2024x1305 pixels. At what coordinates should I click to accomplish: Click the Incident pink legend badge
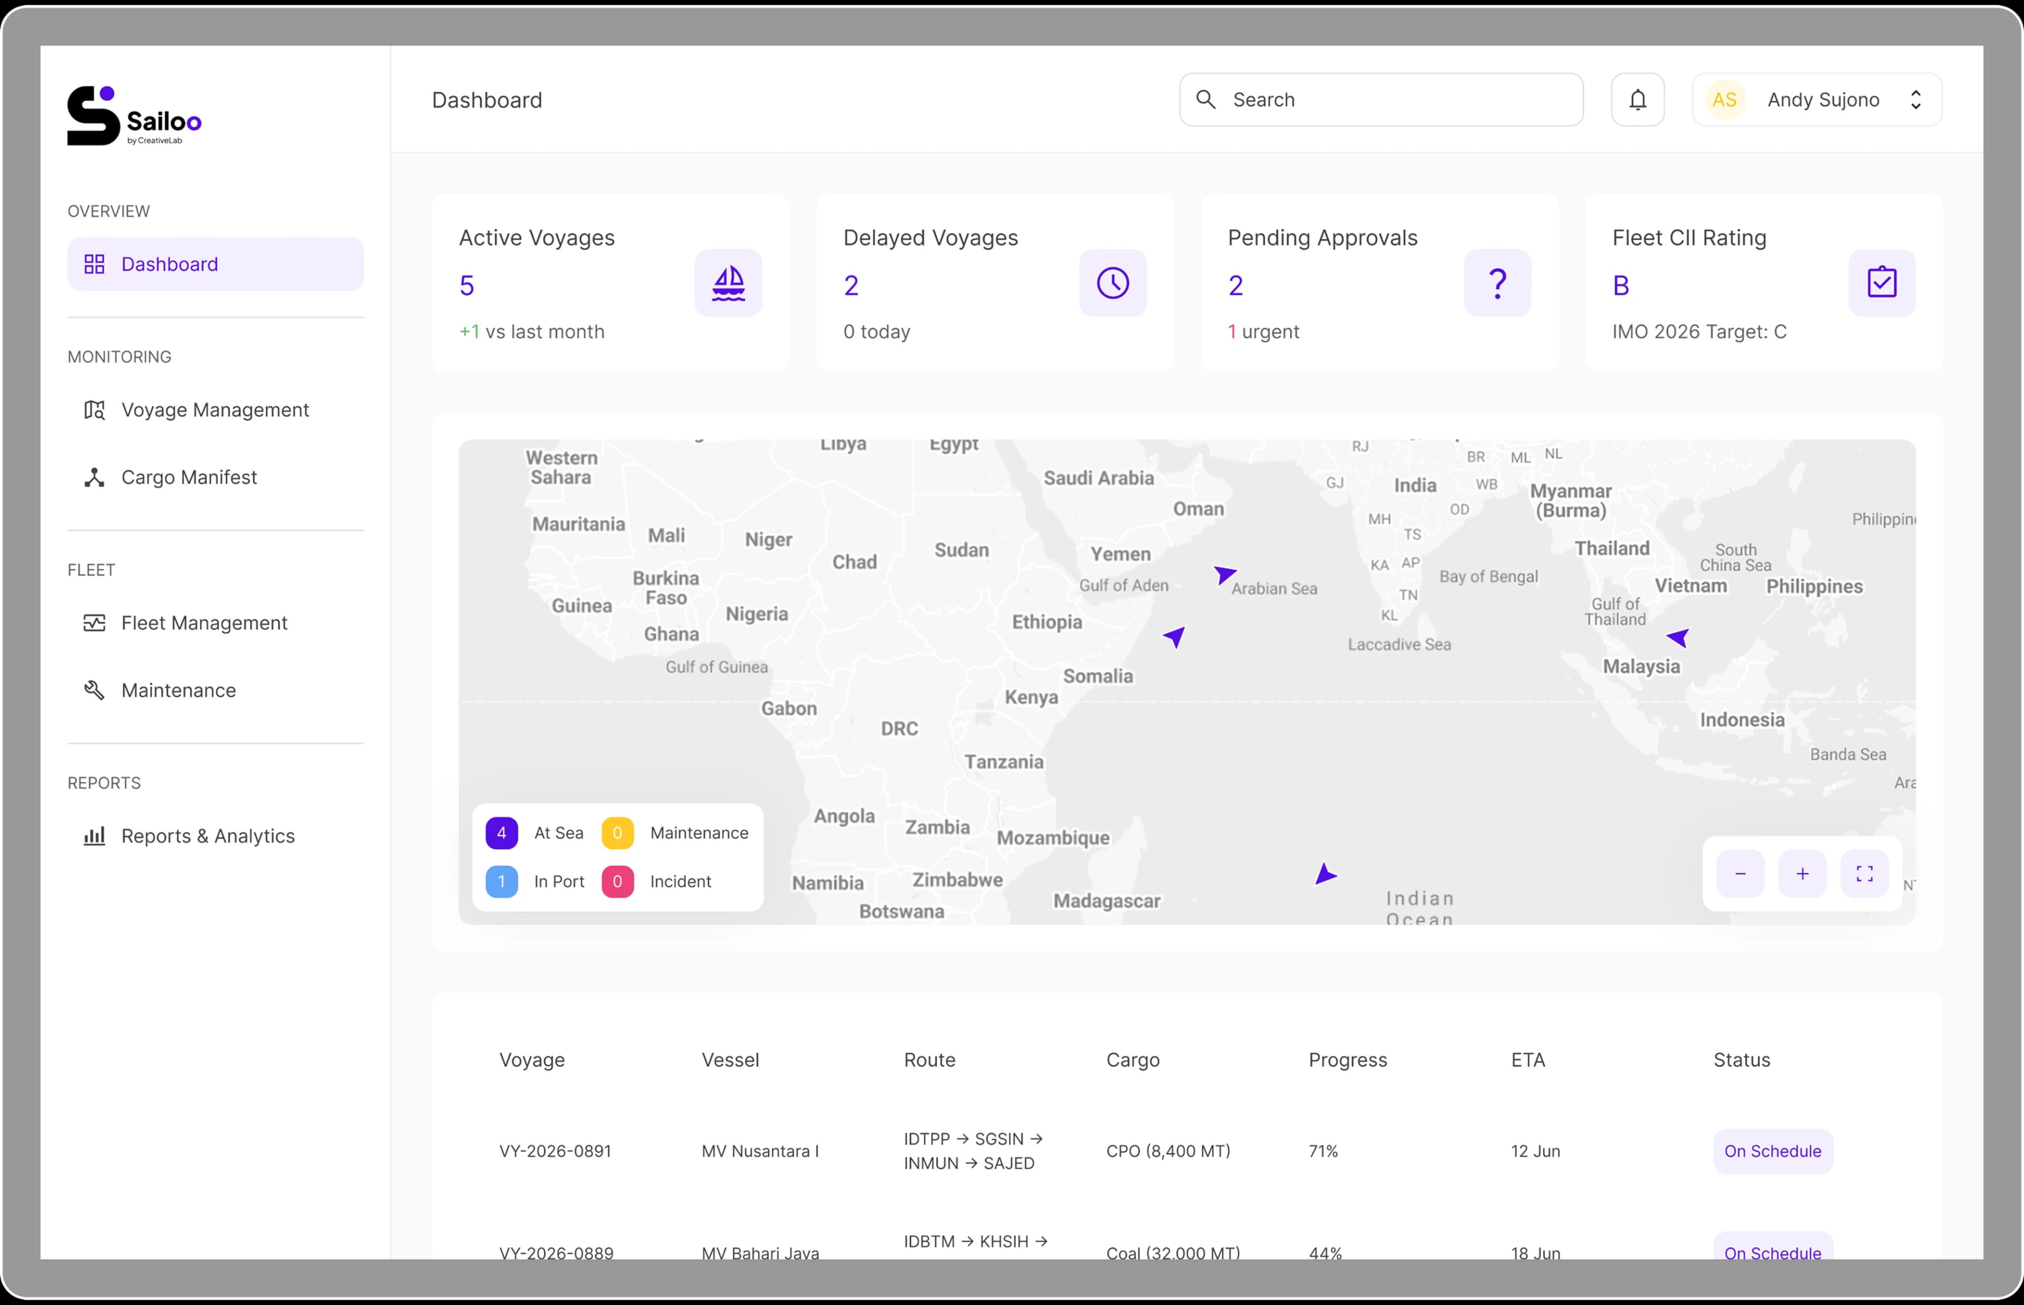tap(618, 881)
